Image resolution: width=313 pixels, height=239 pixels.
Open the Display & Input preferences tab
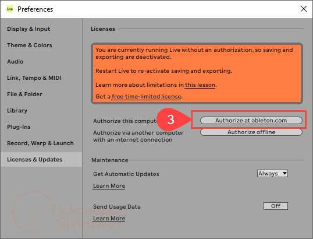(x=29, y=29)
